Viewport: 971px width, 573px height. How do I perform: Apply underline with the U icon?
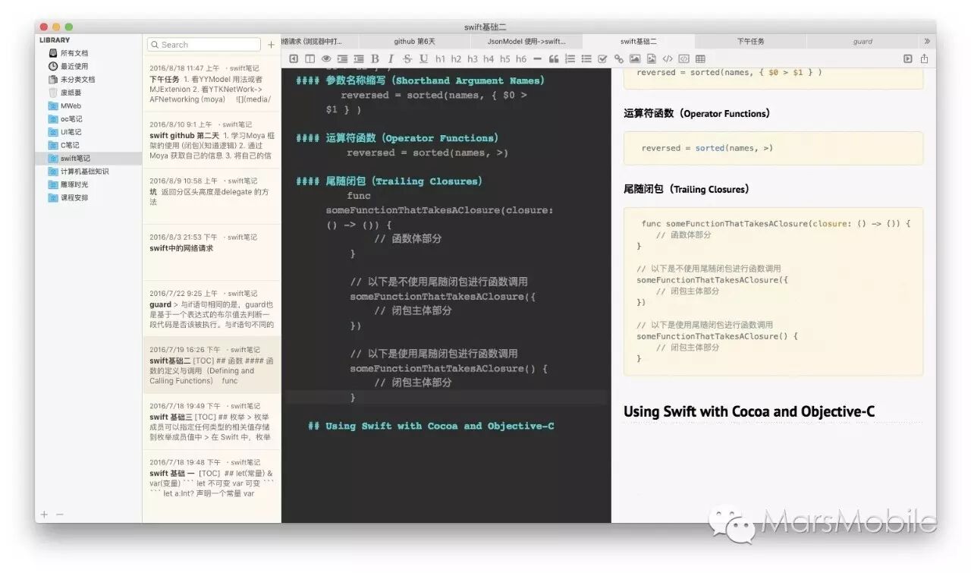tap(423, 58)
